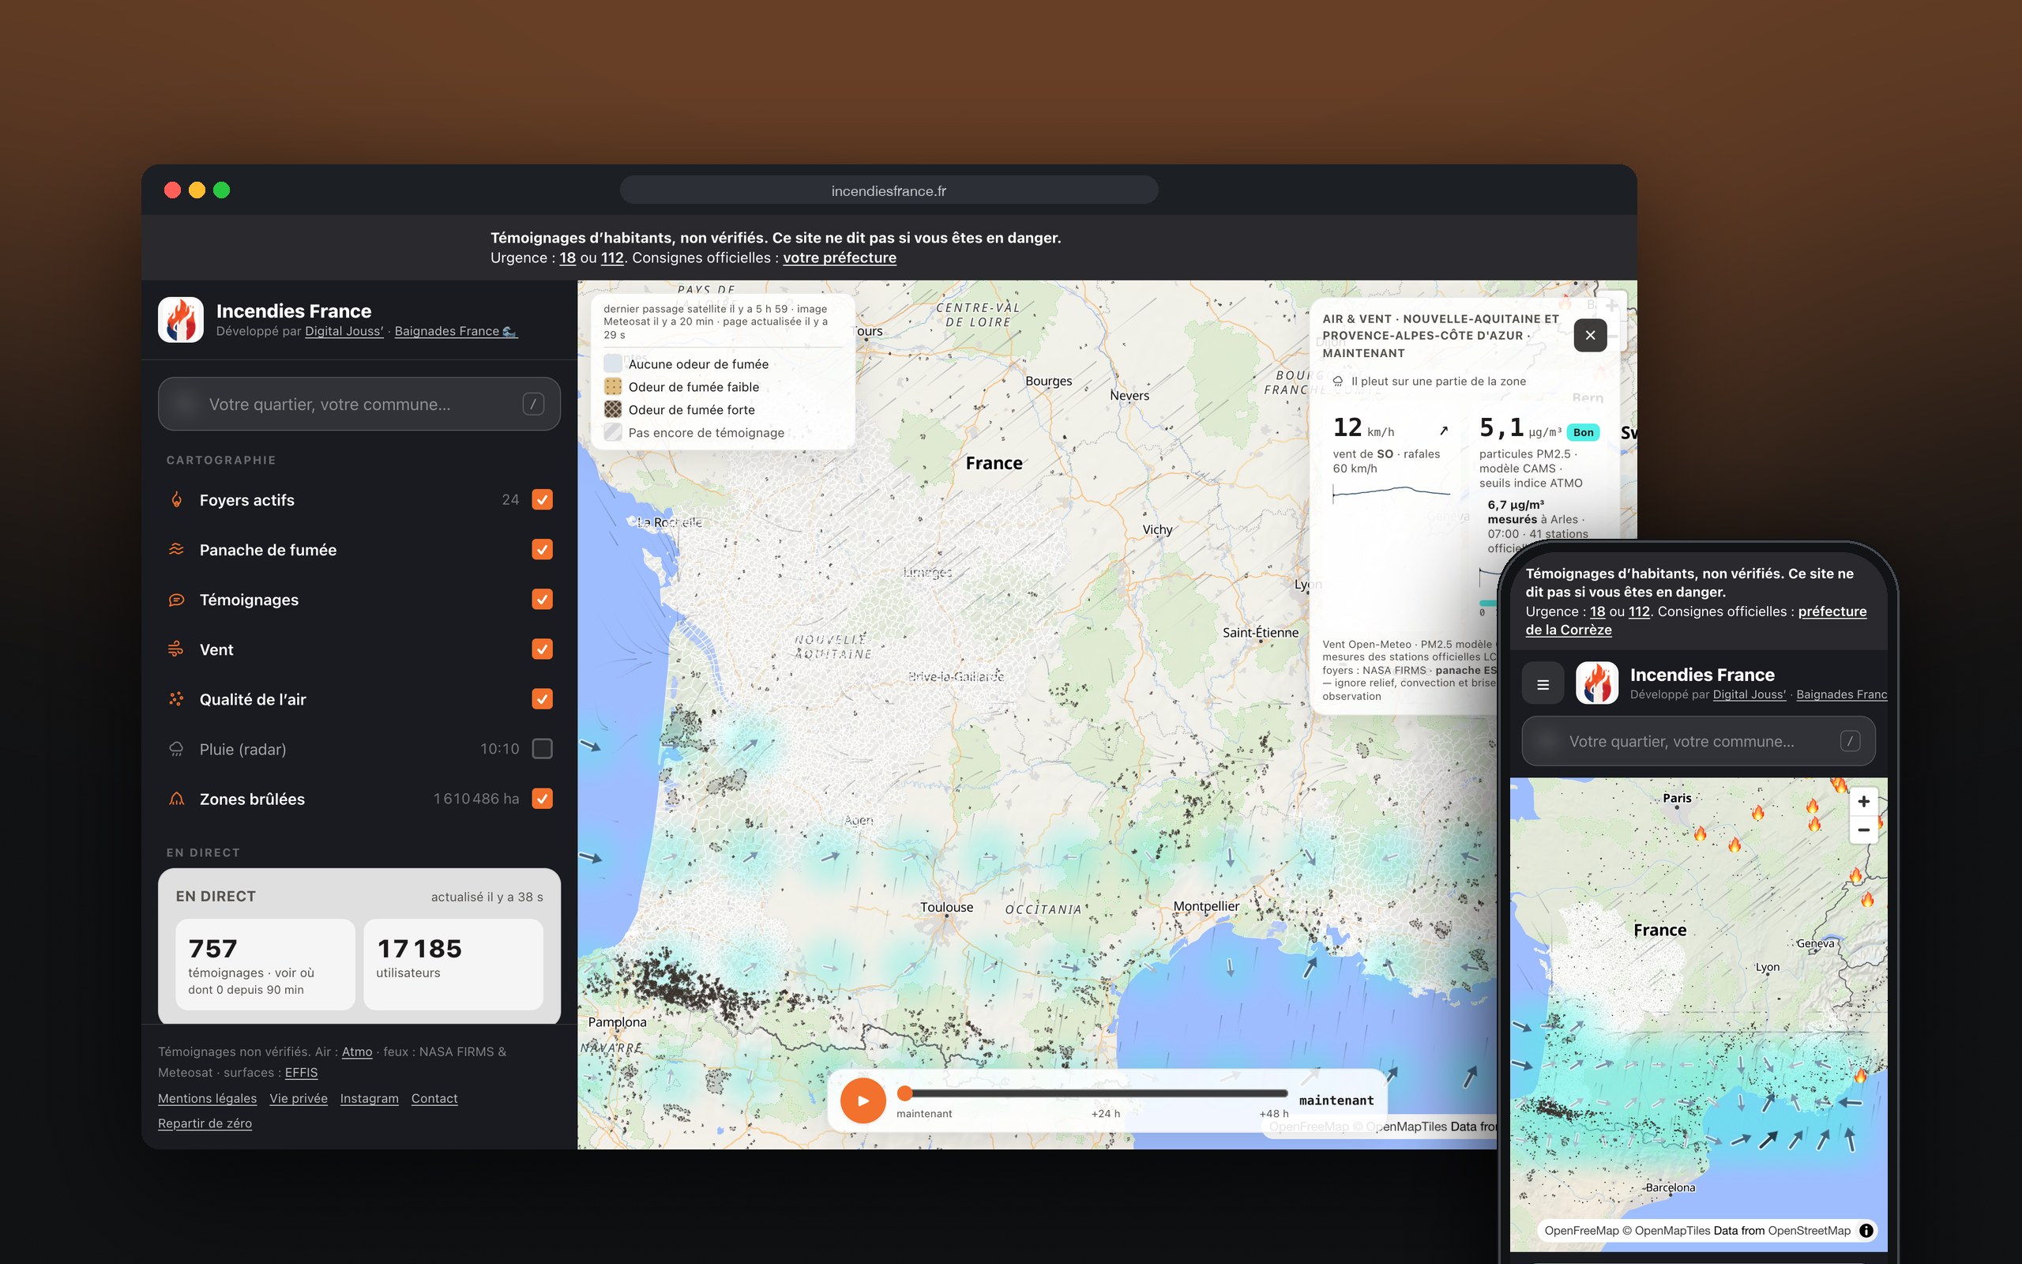Click the Incendies France flame logo in sidebar
This screenshot has width=2022, height=1264.
[180, 319]
